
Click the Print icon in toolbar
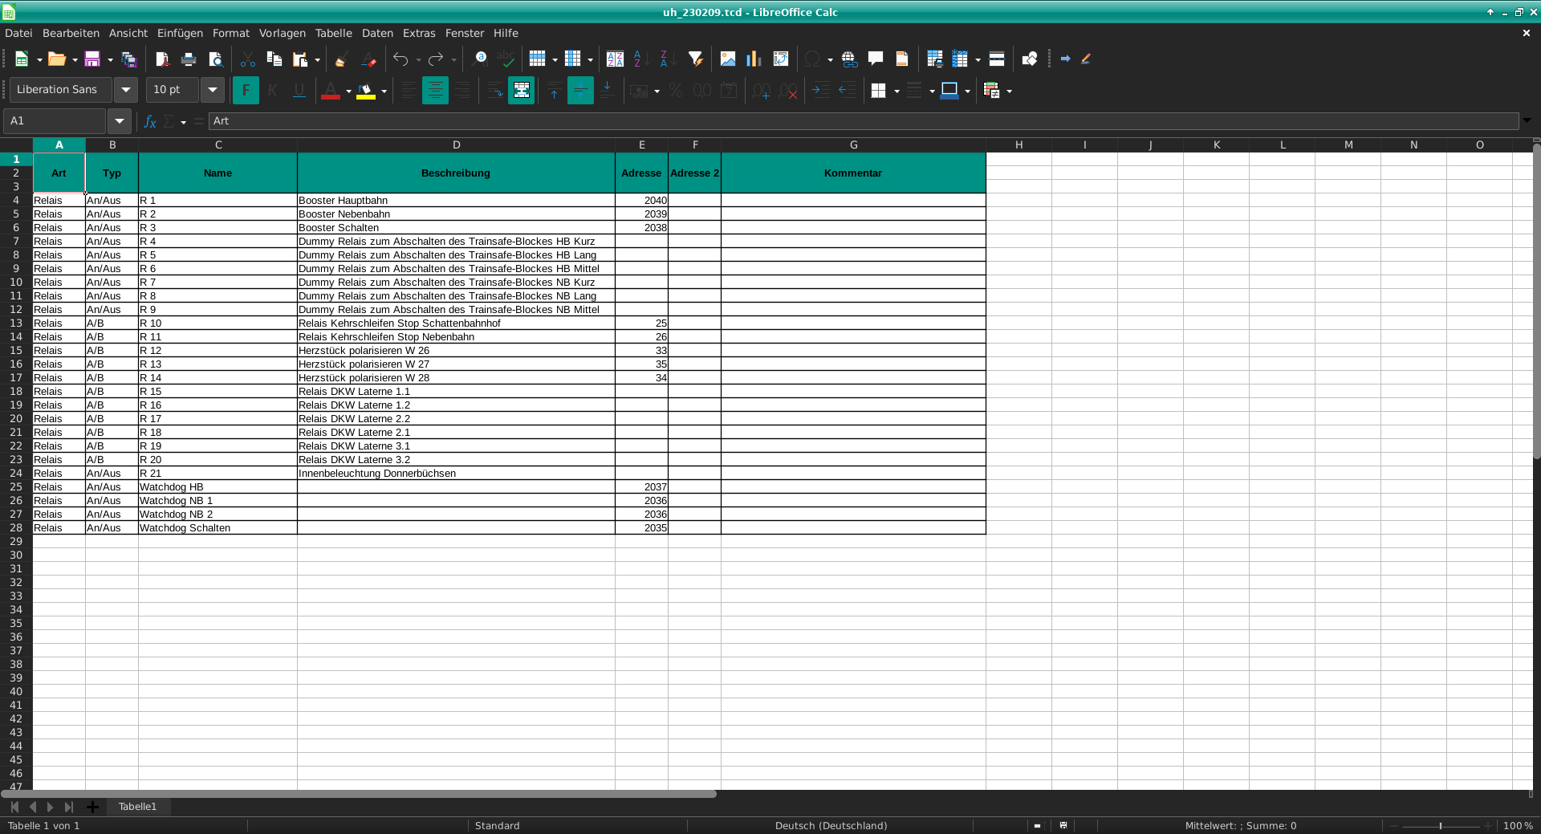click(189, 59)
